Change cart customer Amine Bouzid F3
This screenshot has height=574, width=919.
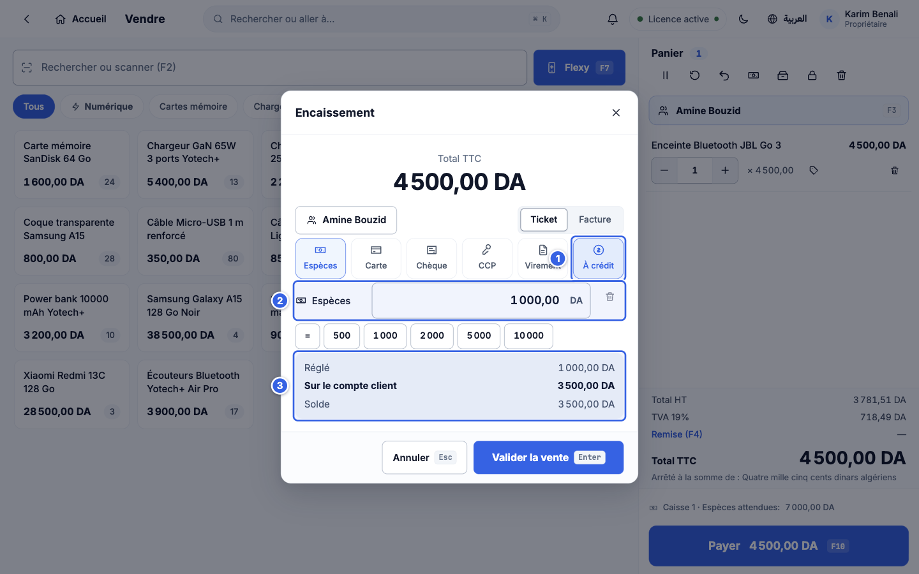(779, 110)
